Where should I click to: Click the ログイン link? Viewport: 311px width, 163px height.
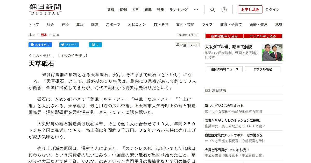tap(273, 10)
